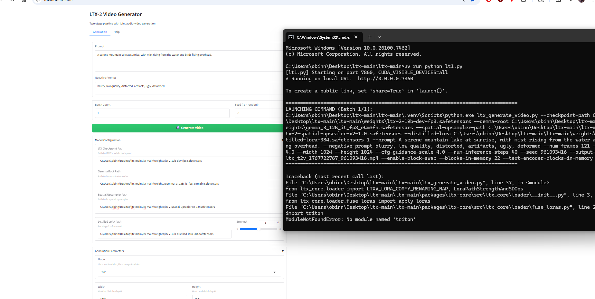Click the "For stage 2 refinement" hint
This screenshot has height=299, width=595.
click(x=110, y=227)
